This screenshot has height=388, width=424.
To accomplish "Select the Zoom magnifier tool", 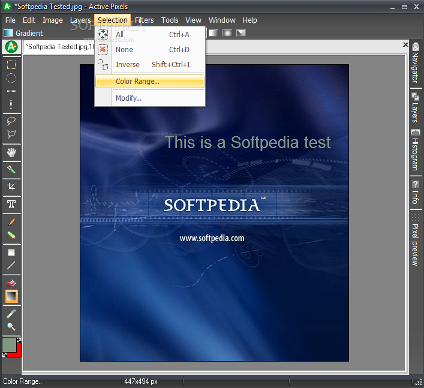I will click(11, 327).
